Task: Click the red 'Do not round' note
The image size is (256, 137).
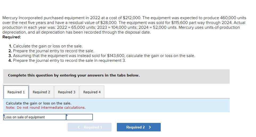Action: (x=46, y=108)
